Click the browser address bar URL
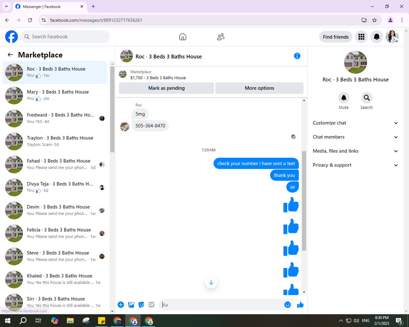409x327 pixels. coord(96,20)
